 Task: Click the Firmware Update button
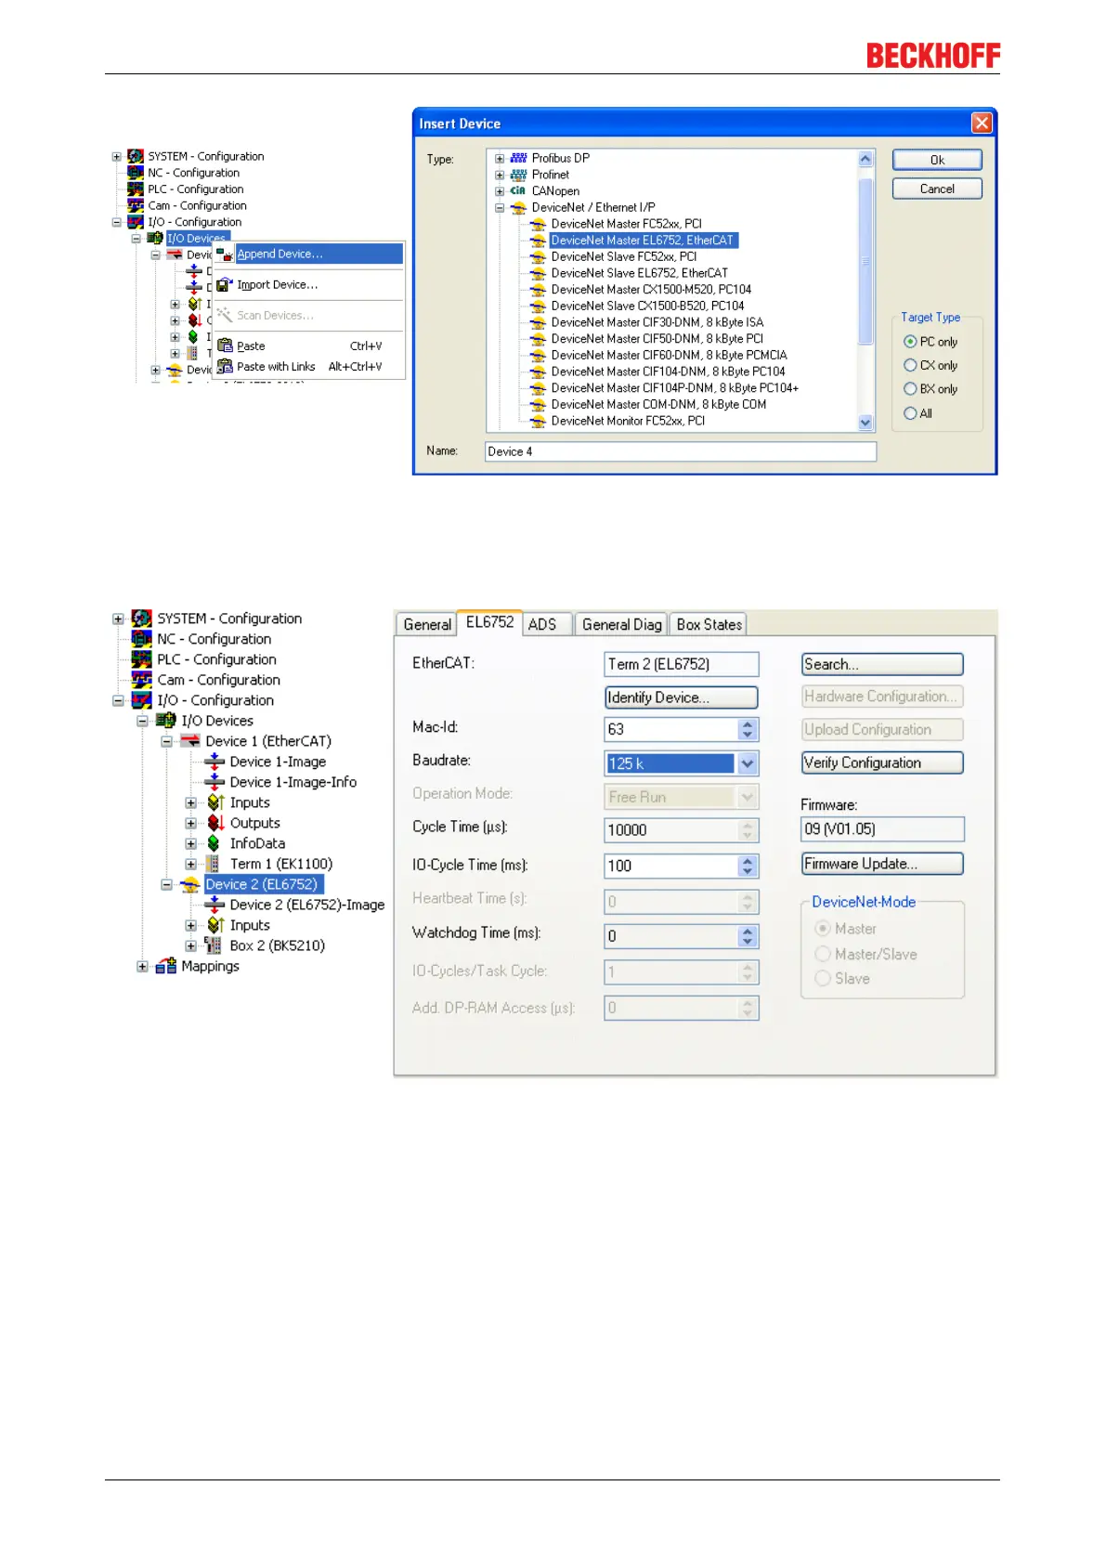click(x=882, y=864)
